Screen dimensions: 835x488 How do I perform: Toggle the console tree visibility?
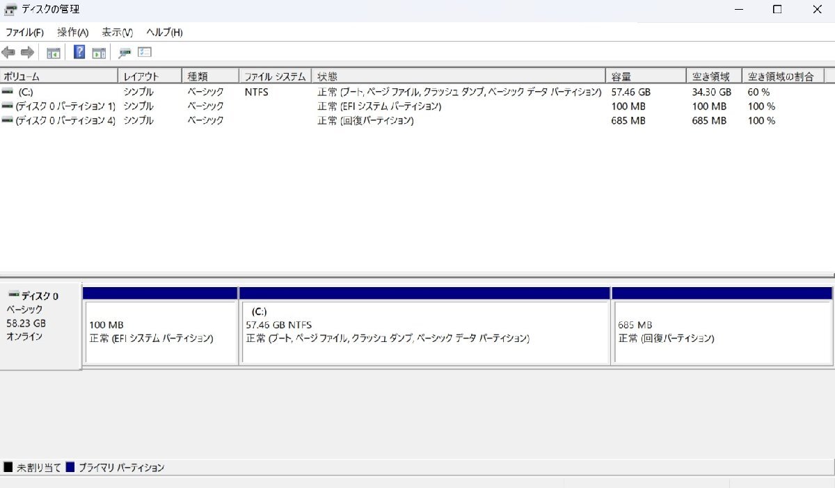tap(54, 52)
